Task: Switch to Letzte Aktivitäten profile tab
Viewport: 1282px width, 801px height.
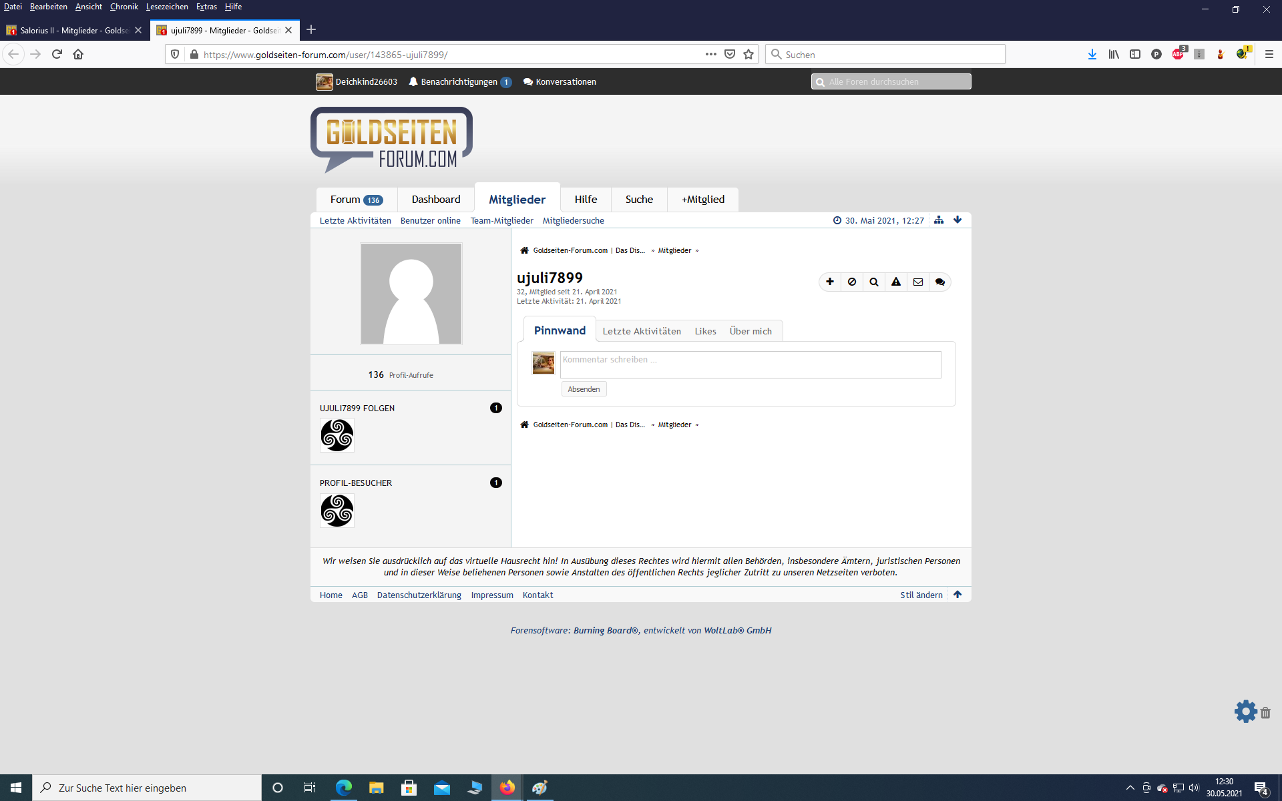Action: coord(642,331)
